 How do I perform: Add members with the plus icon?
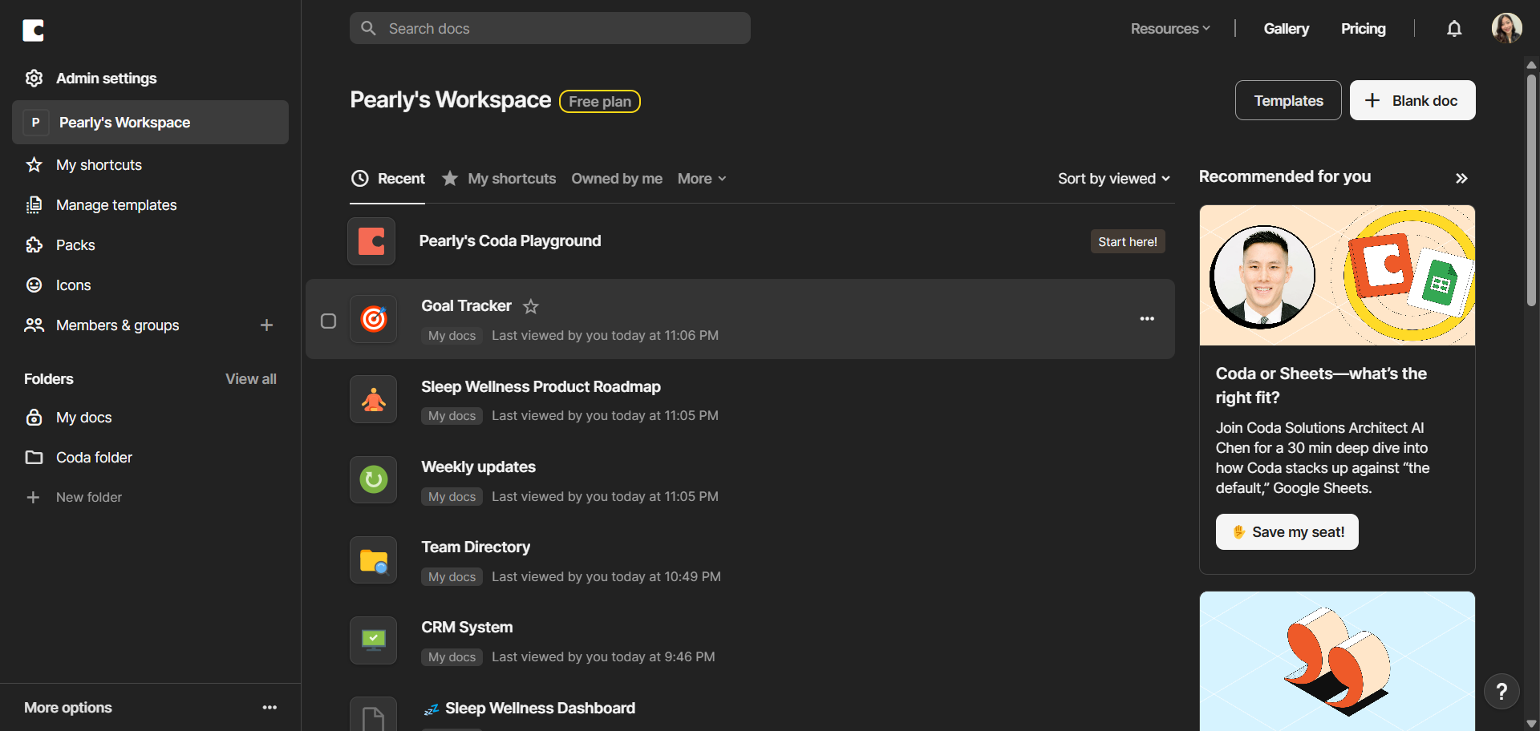coord(267,325)
